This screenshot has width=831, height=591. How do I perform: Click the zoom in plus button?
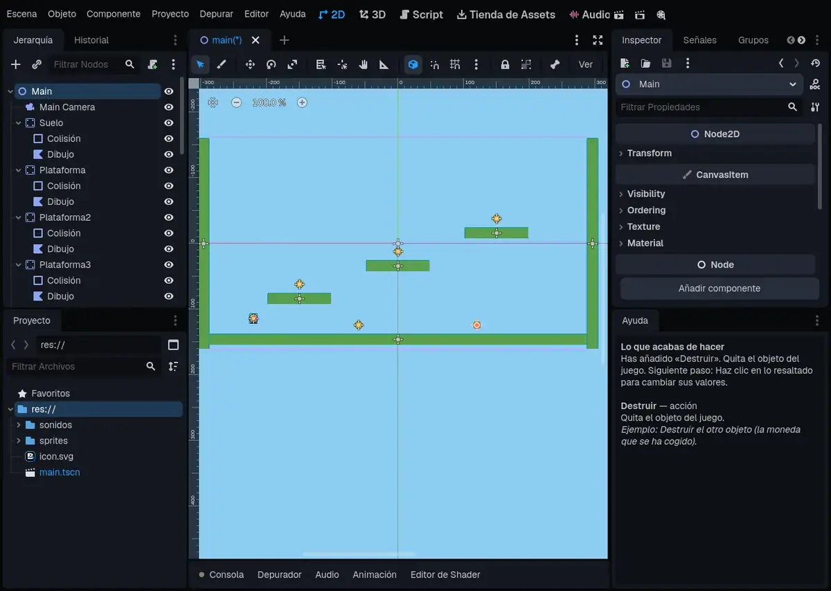point(302,102)
